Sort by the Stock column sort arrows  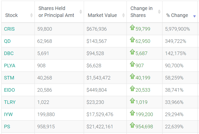31,15
